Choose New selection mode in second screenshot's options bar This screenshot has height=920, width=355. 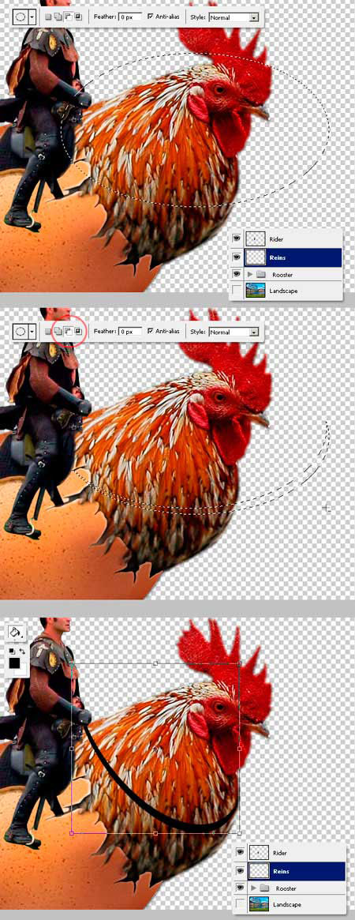click(48, 332)
